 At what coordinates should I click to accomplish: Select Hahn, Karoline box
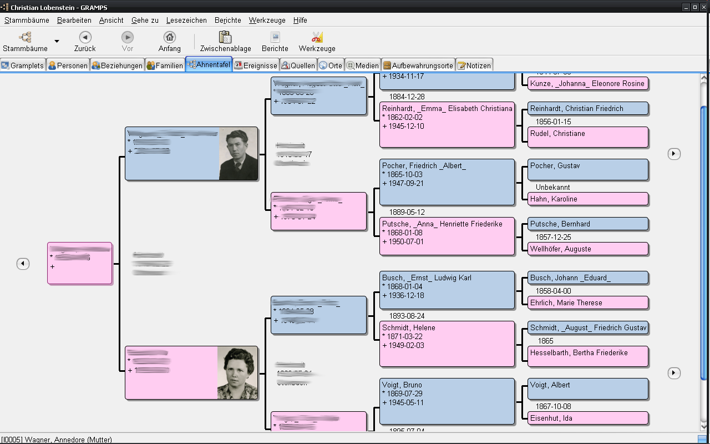588,199
